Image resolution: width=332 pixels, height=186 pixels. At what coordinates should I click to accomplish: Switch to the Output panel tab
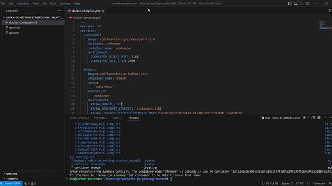(x=117, y=118)
